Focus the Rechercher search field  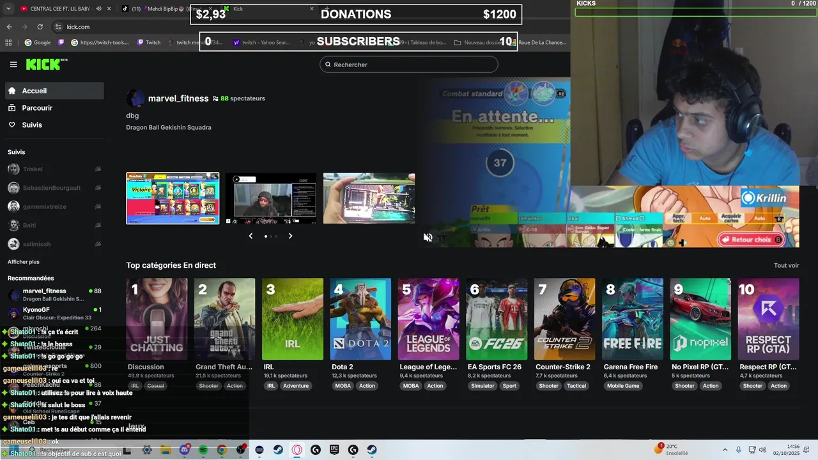(x=409, y=65)
